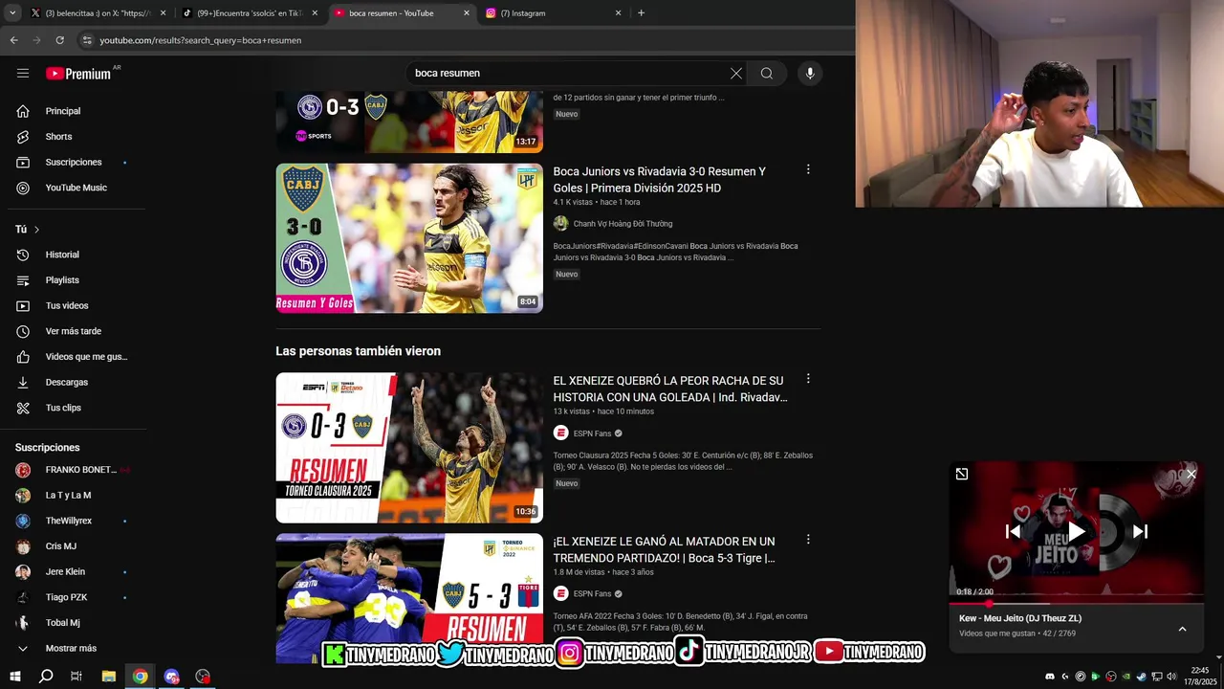Screen dimensions: 1224x689
Task: Expand Mostrar más subscriptions
Action: 73,648
